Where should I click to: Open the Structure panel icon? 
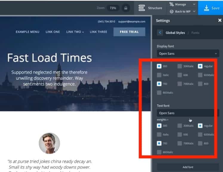142,8
